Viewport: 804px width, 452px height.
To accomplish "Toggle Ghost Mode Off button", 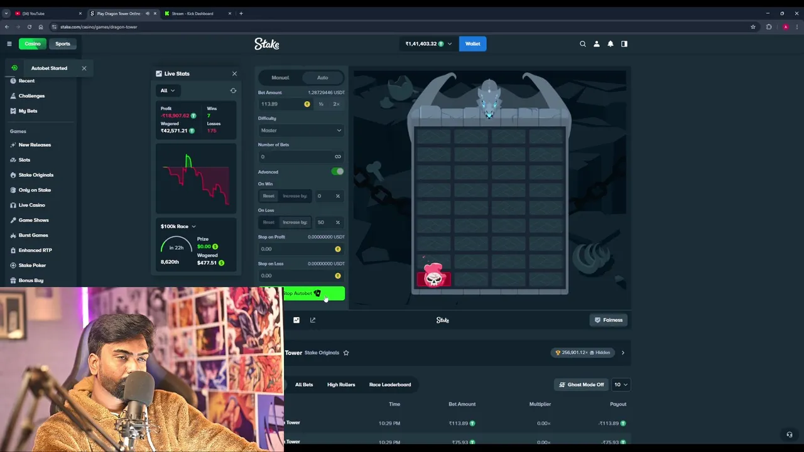I will tap(581, 385).
